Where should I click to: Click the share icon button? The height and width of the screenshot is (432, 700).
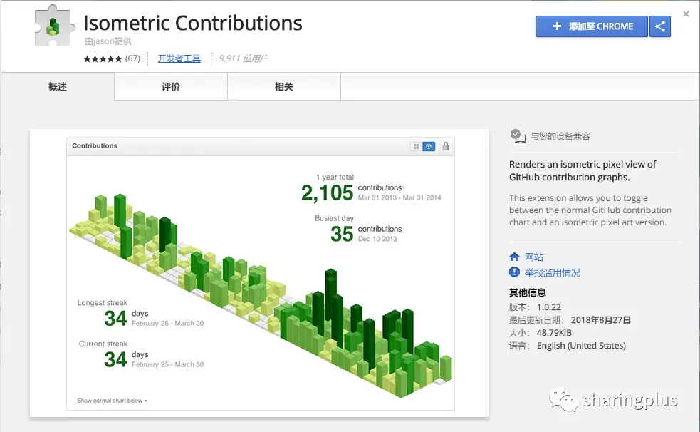pyautogui.click(x=660, y=26)
